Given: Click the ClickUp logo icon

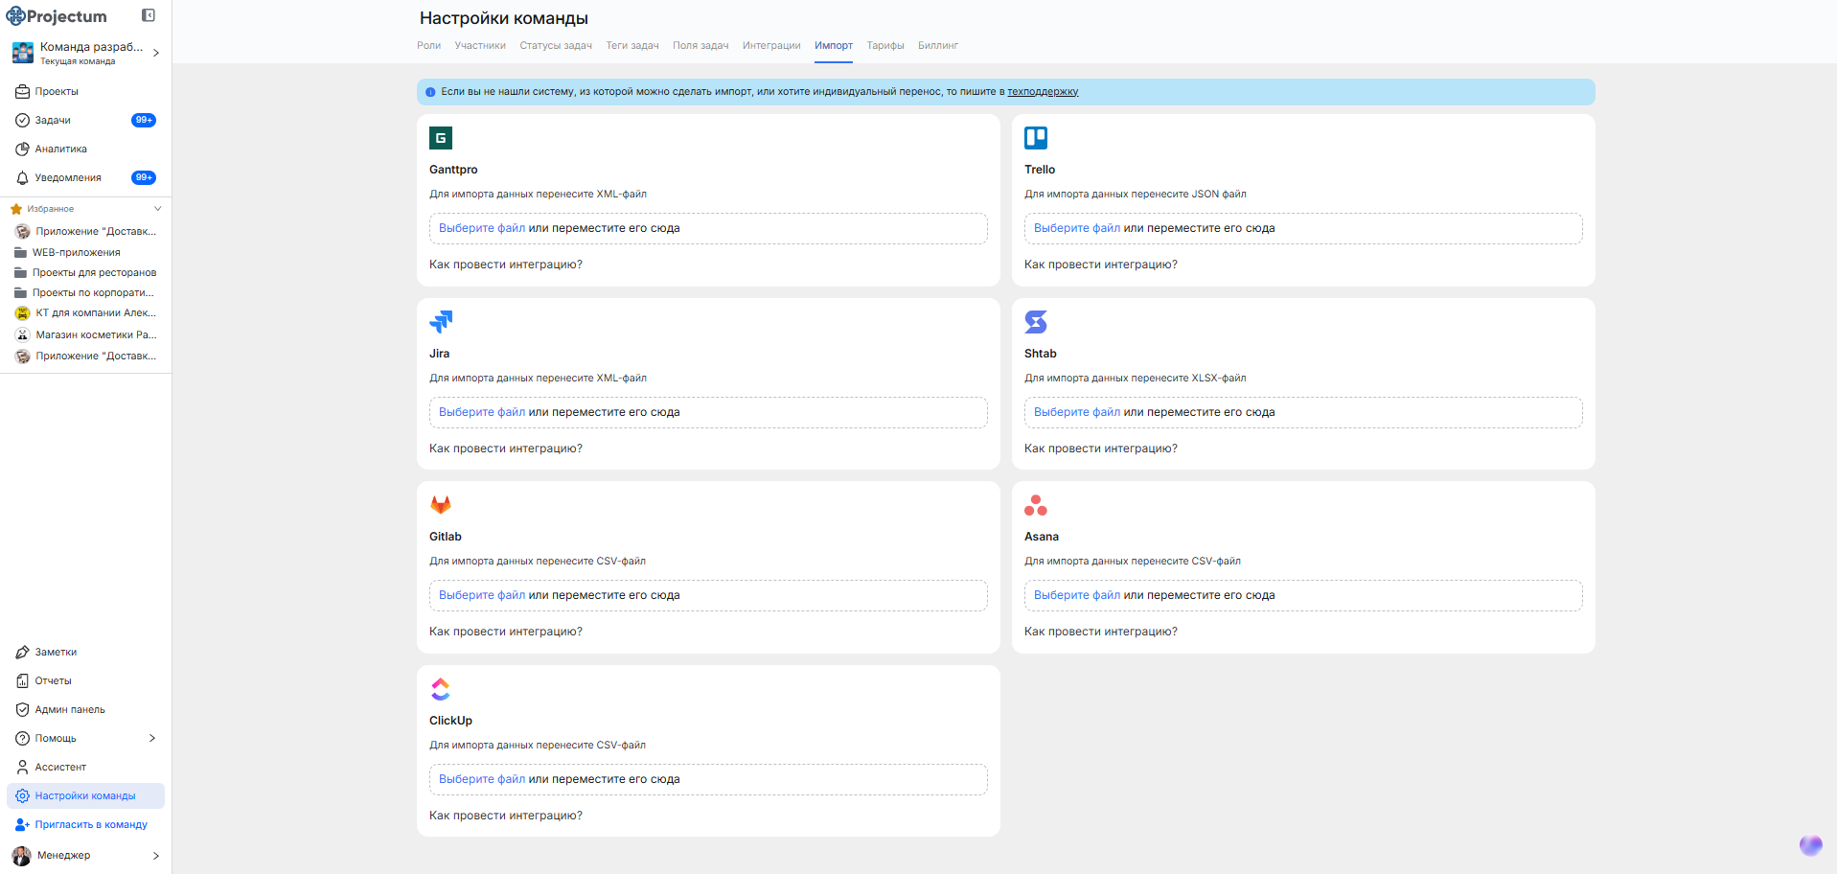Looking at the screenshot, I should click(x=441, y=689).
